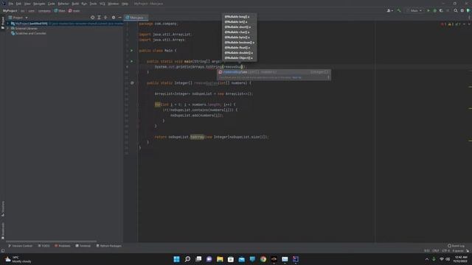Open IDE settings gear in top toolbar
Viewport: 472px width, 265px height.
pyautogui.click(x=462, y=10)
